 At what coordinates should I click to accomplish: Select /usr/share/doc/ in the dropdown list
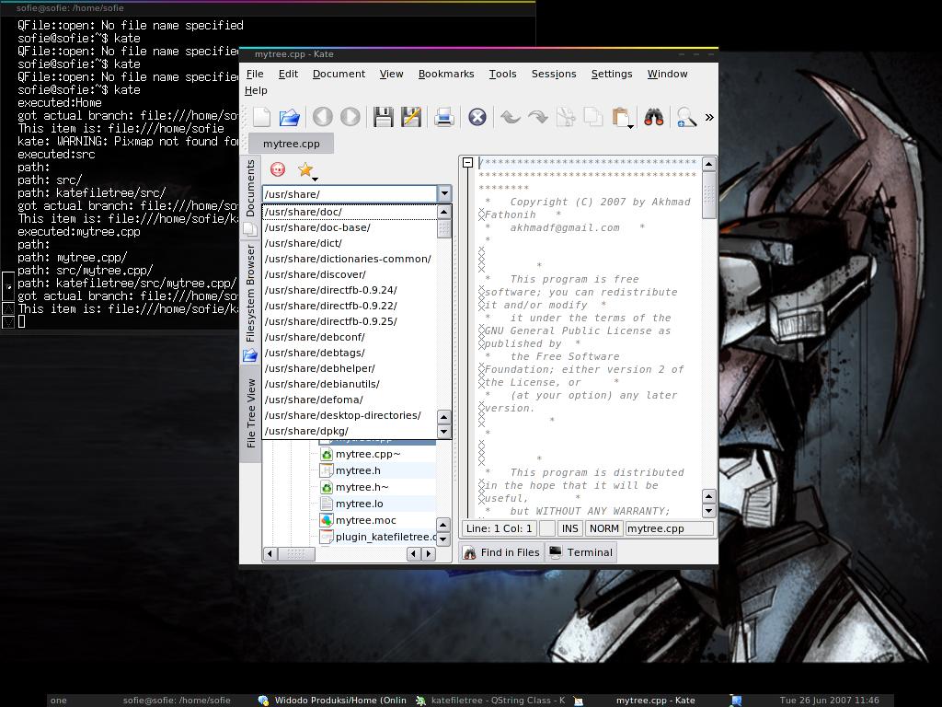coord(350,212)
